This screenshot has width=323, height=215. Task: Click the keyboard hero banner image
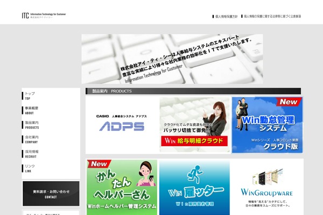pyautogui.click(x=172, y=59)
